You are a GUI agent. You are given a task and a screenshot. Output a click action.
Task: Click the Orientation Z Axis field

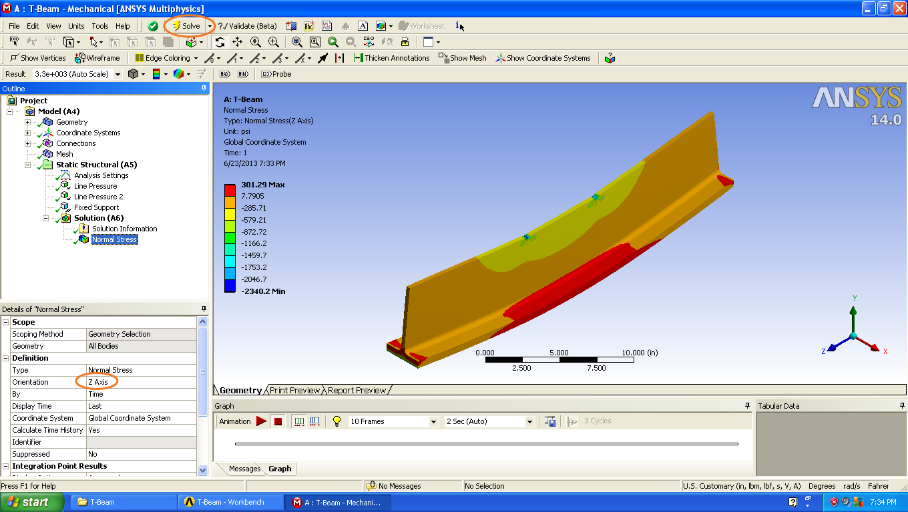point(142,382)
